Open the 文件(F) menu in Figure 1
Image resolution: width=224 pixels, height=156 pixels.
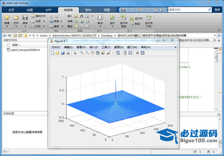[x=56, y=47]
